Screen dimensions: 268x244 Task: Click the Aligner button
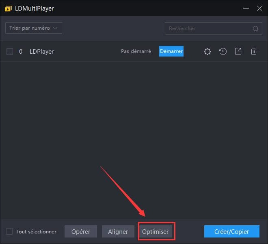click(x=118, y=231)
